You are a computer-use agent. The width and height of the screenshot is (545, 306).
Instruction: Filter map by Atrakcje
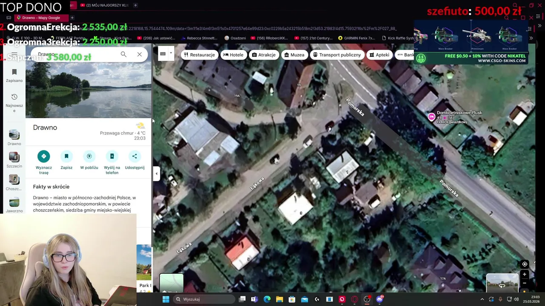tap(264, 55)
